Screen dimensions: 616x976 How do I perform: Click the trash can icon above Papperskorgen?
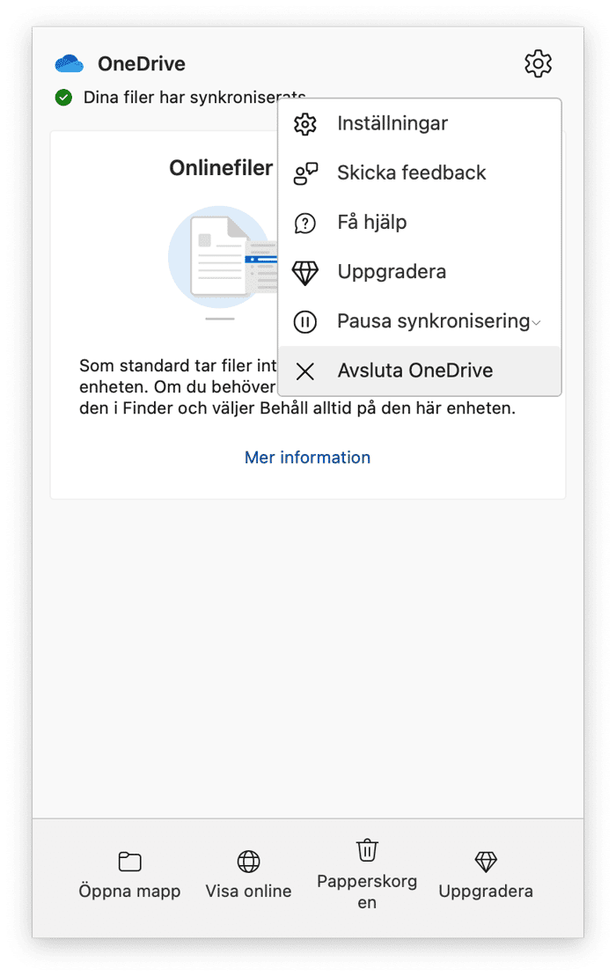(367, 850)
